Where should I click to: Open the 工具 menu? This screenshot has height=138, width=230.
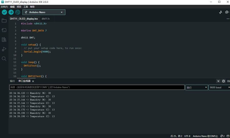click(26, 7)
